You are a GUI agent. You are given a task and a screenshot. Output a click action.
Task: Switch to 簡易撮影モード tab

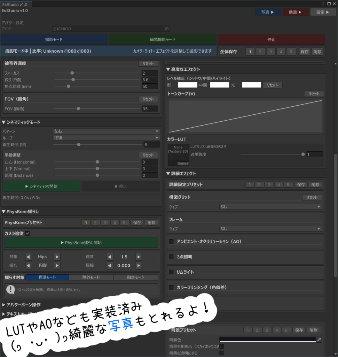pyautogui.click(x=163, y=39)
